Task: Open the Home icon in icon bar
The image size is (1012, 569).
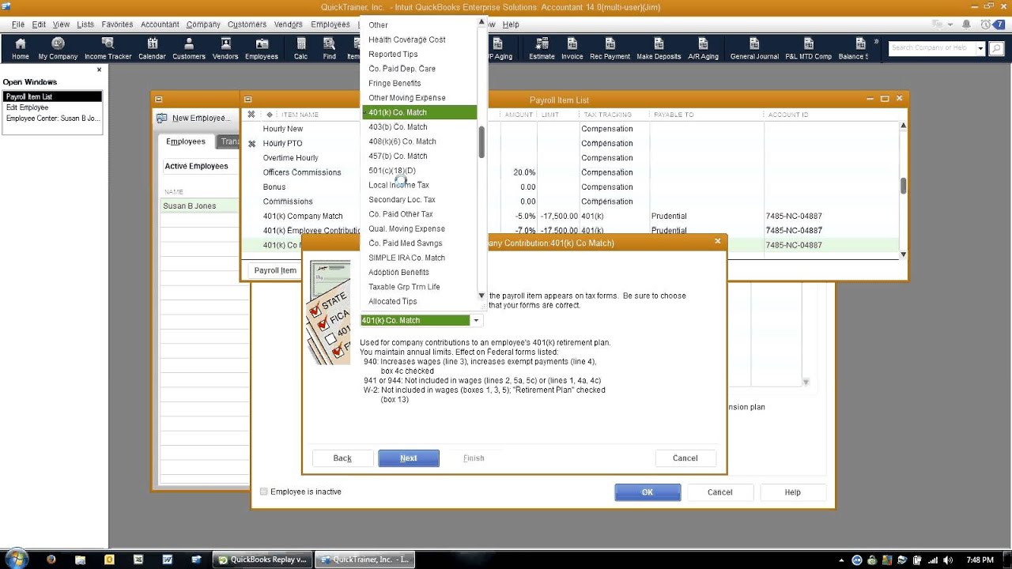Action: click(21, 48)
